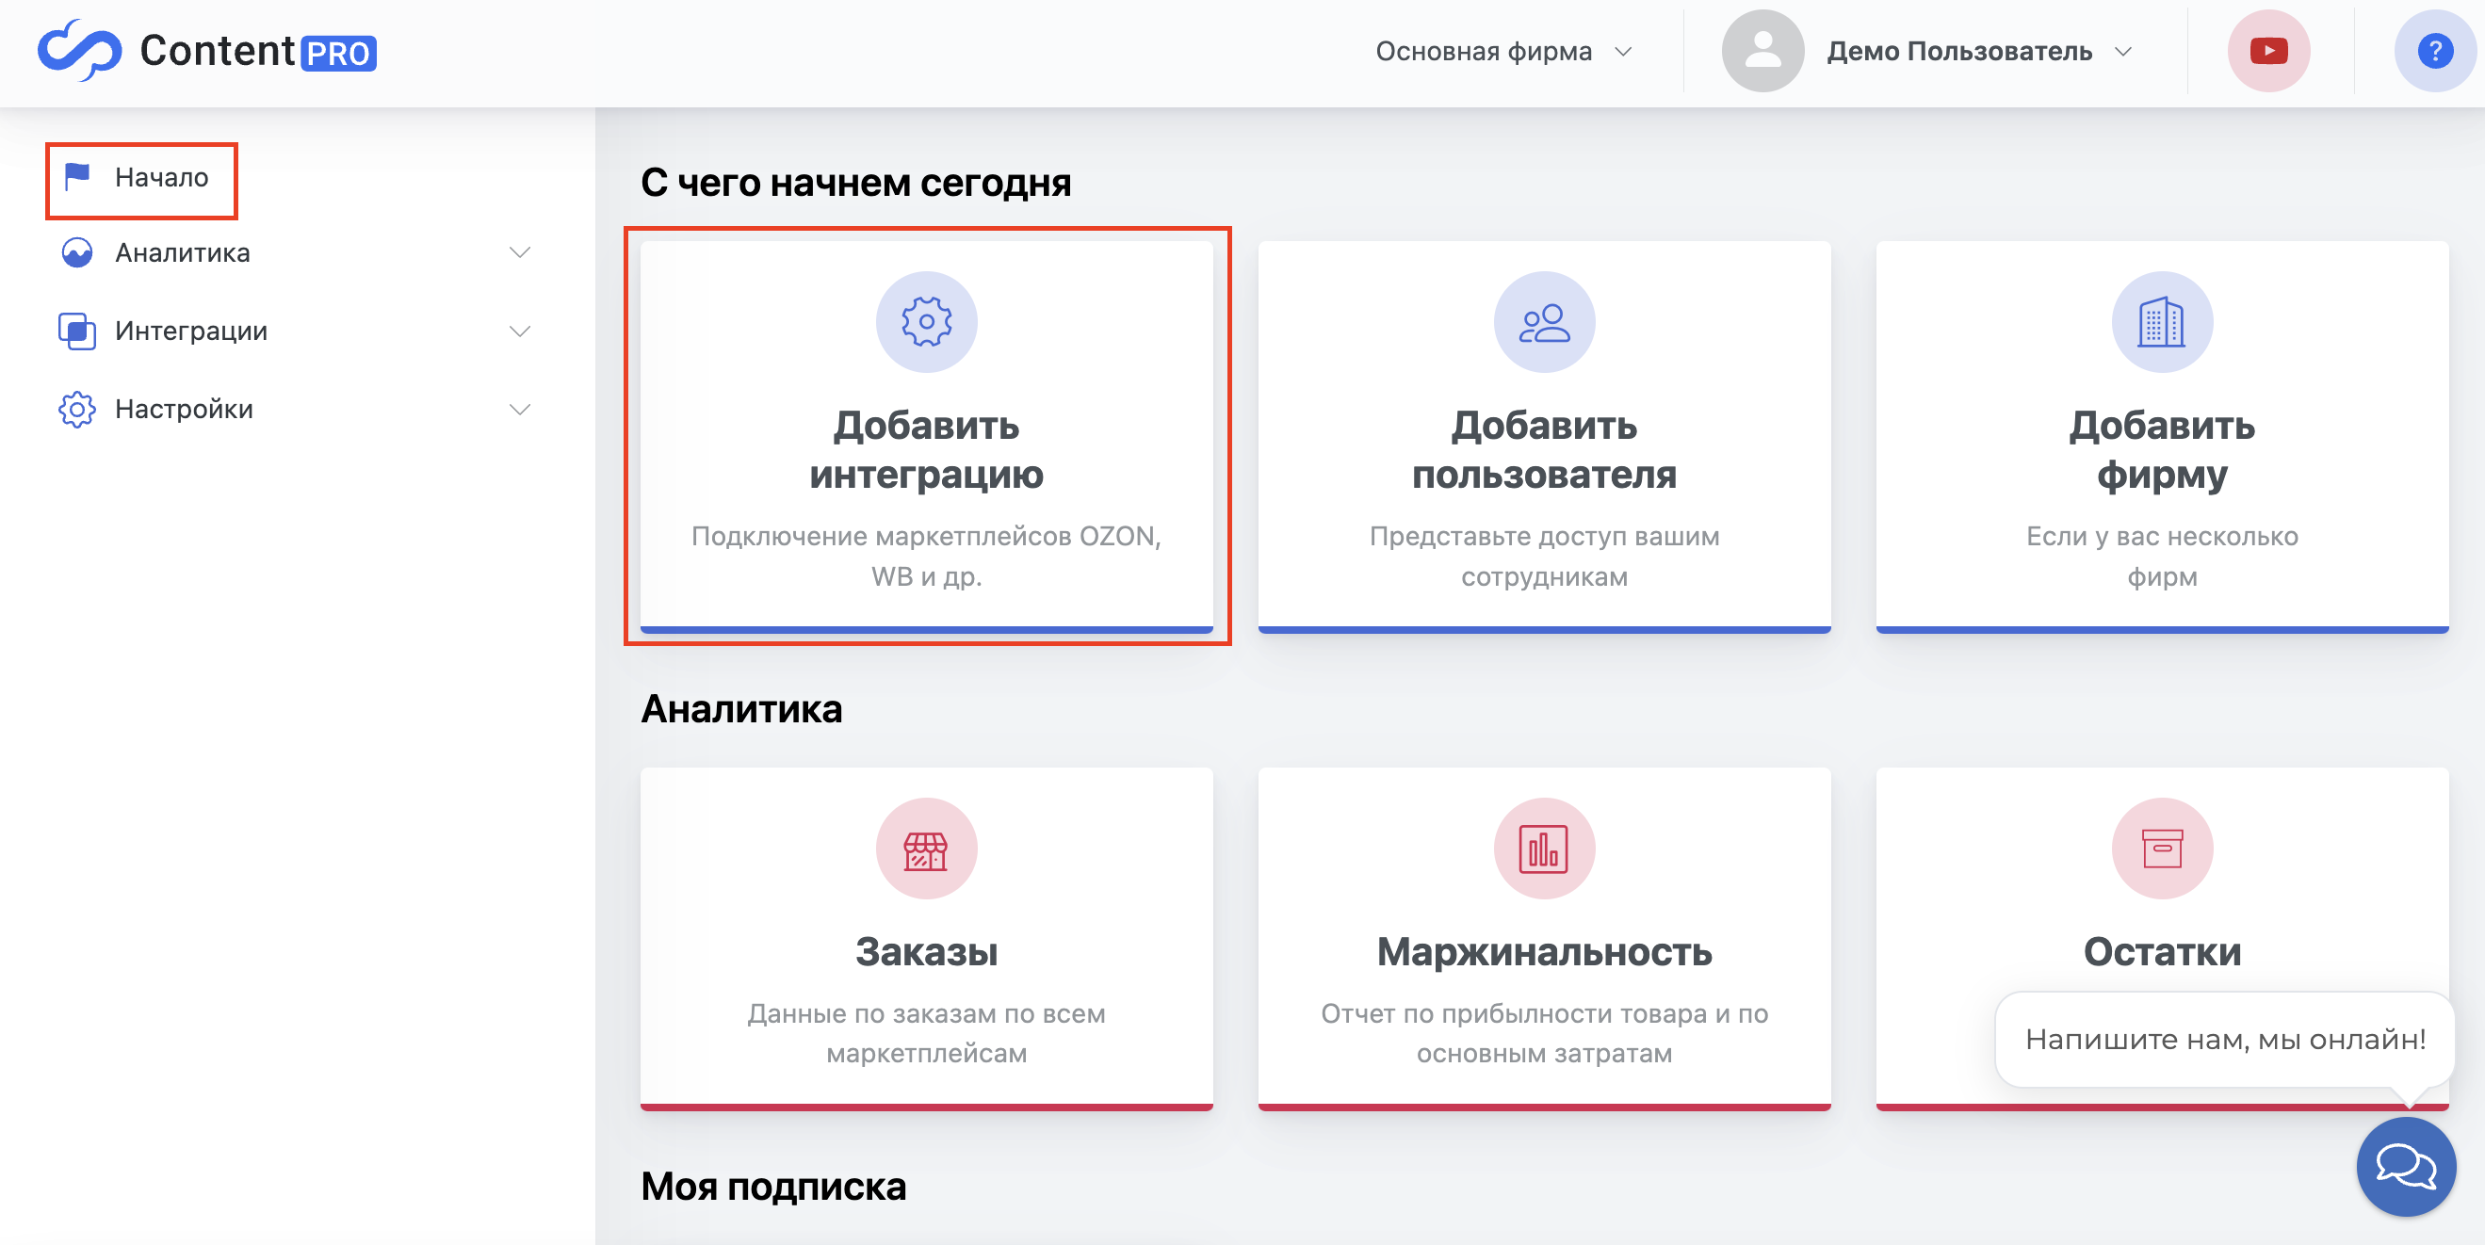The height and width of the screenshot is (1245, 2485).
Task: Open the Маржинальность report card title
Action: click(1545, 952)
